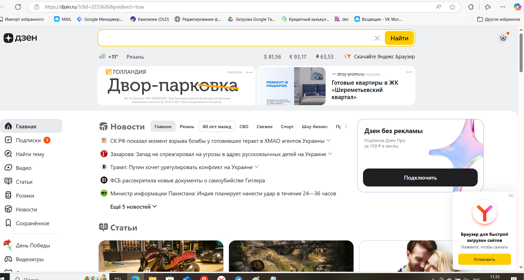This screenshot has width=524, height=280.
Task: Open Google Менеджер bookmark
Action: coord(100,19)
